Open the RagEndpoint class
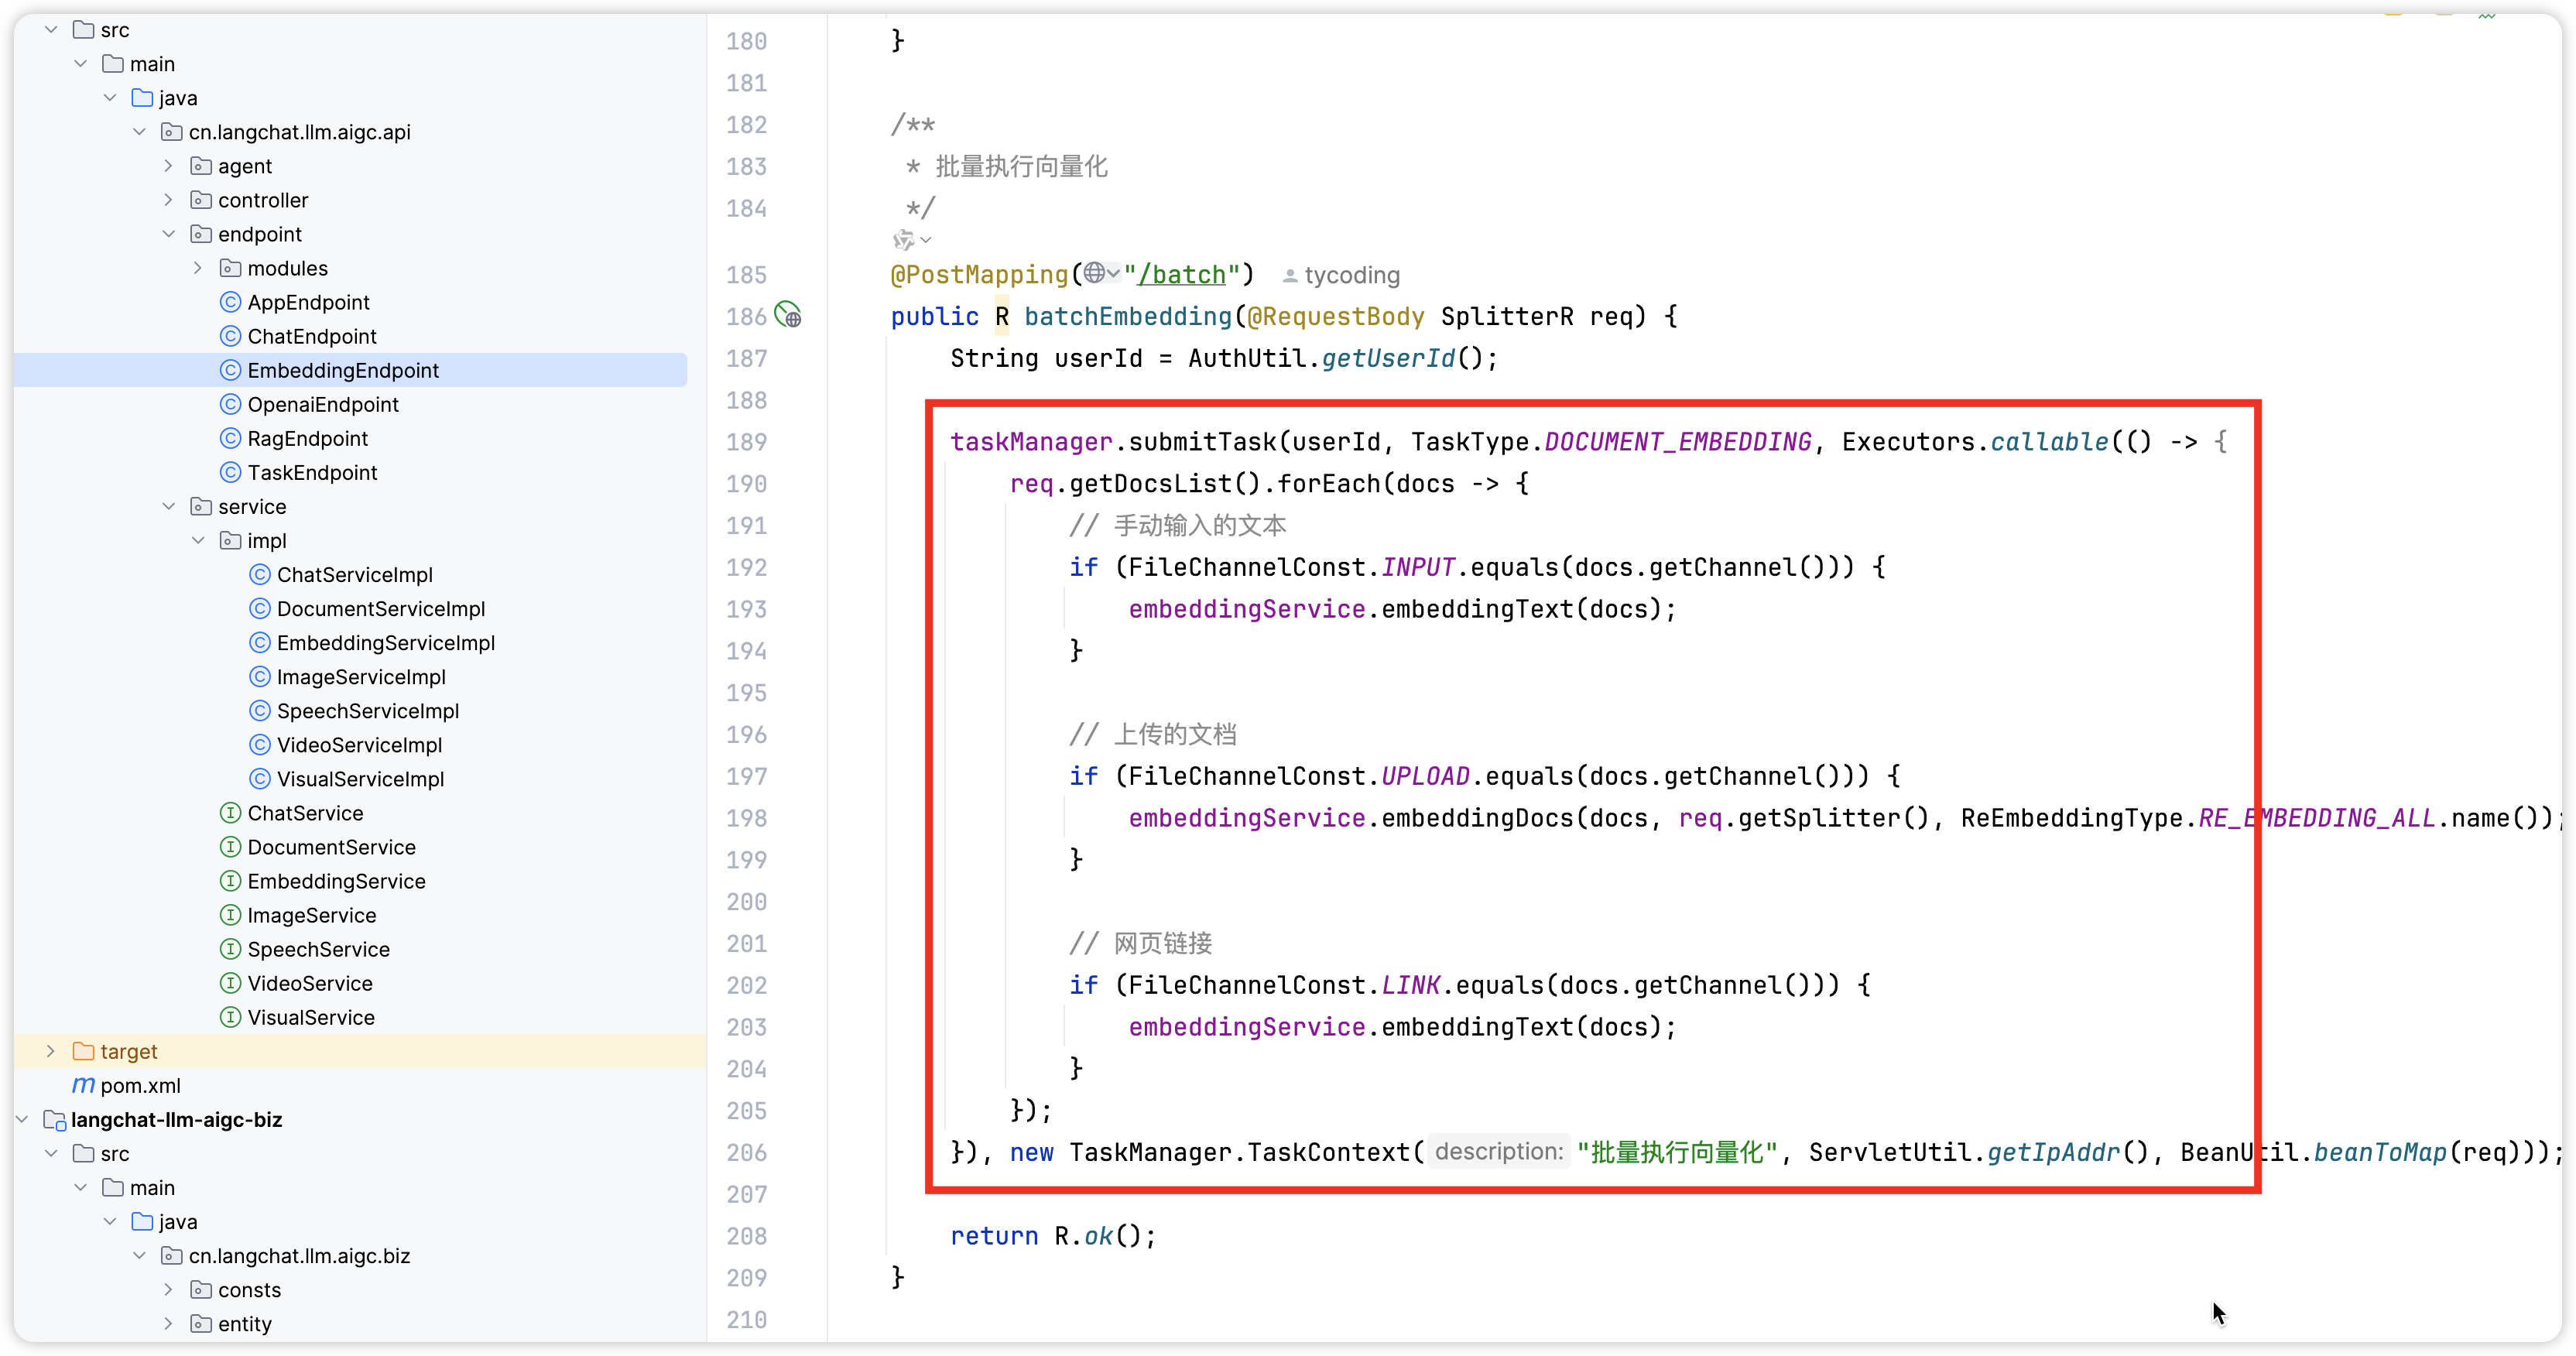 tap(307, 438)
